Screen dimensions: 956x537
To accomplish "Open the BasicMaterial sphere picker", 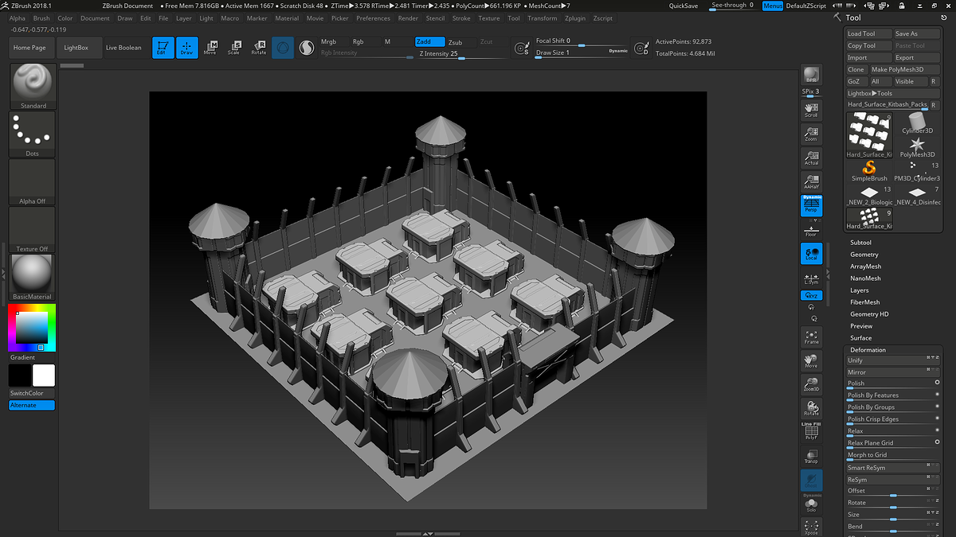I will point(33,276).
